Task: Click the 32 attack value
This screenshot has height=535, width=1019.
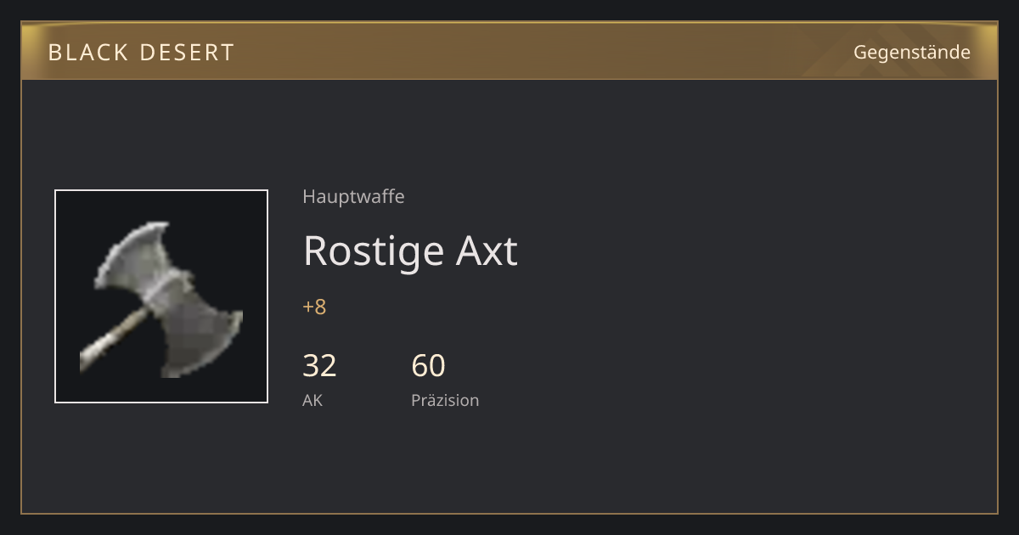Action: click(x=319, y=366)
